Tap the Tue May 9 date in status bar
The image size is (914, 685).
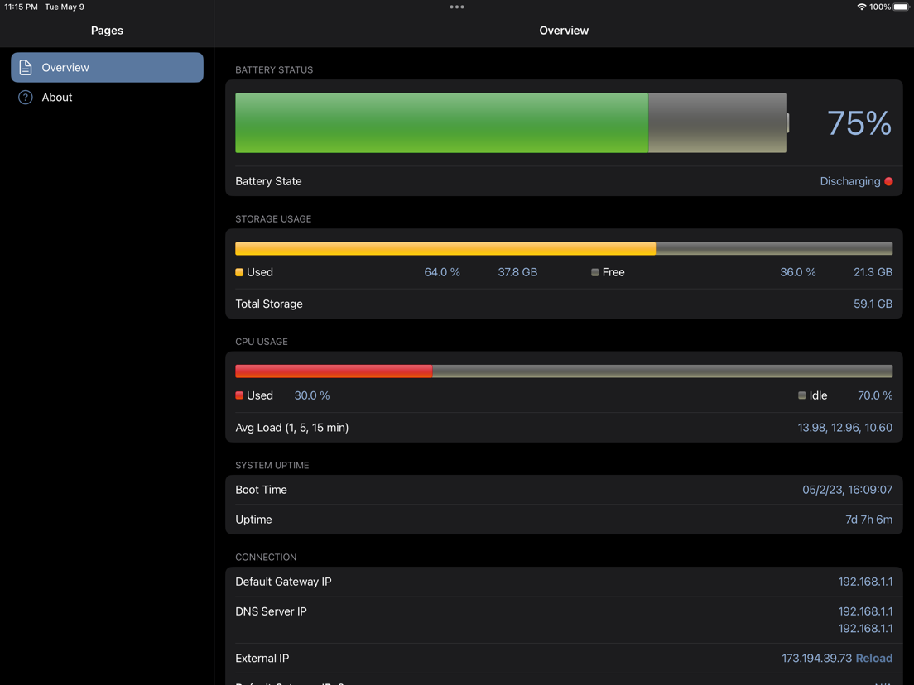65,7
